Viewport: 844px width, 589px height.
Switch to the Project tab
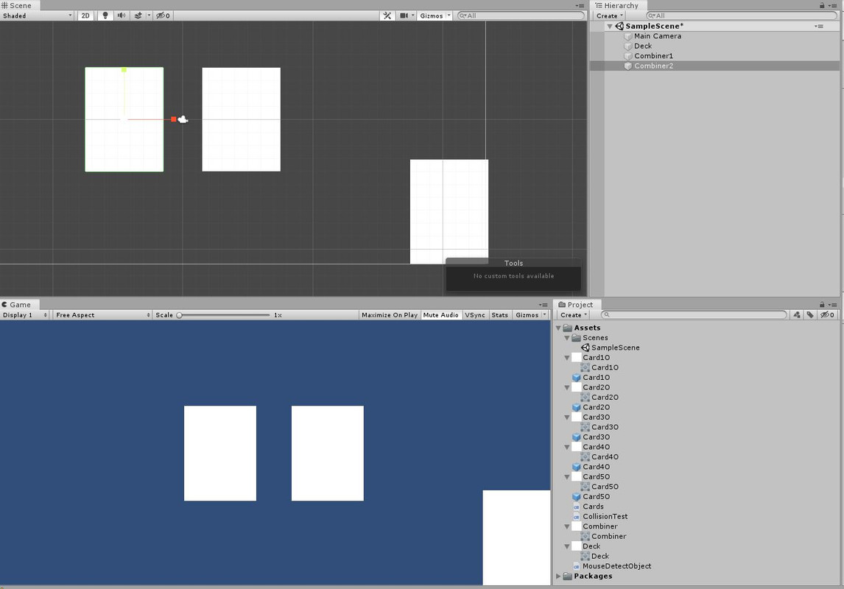point(576,305)
